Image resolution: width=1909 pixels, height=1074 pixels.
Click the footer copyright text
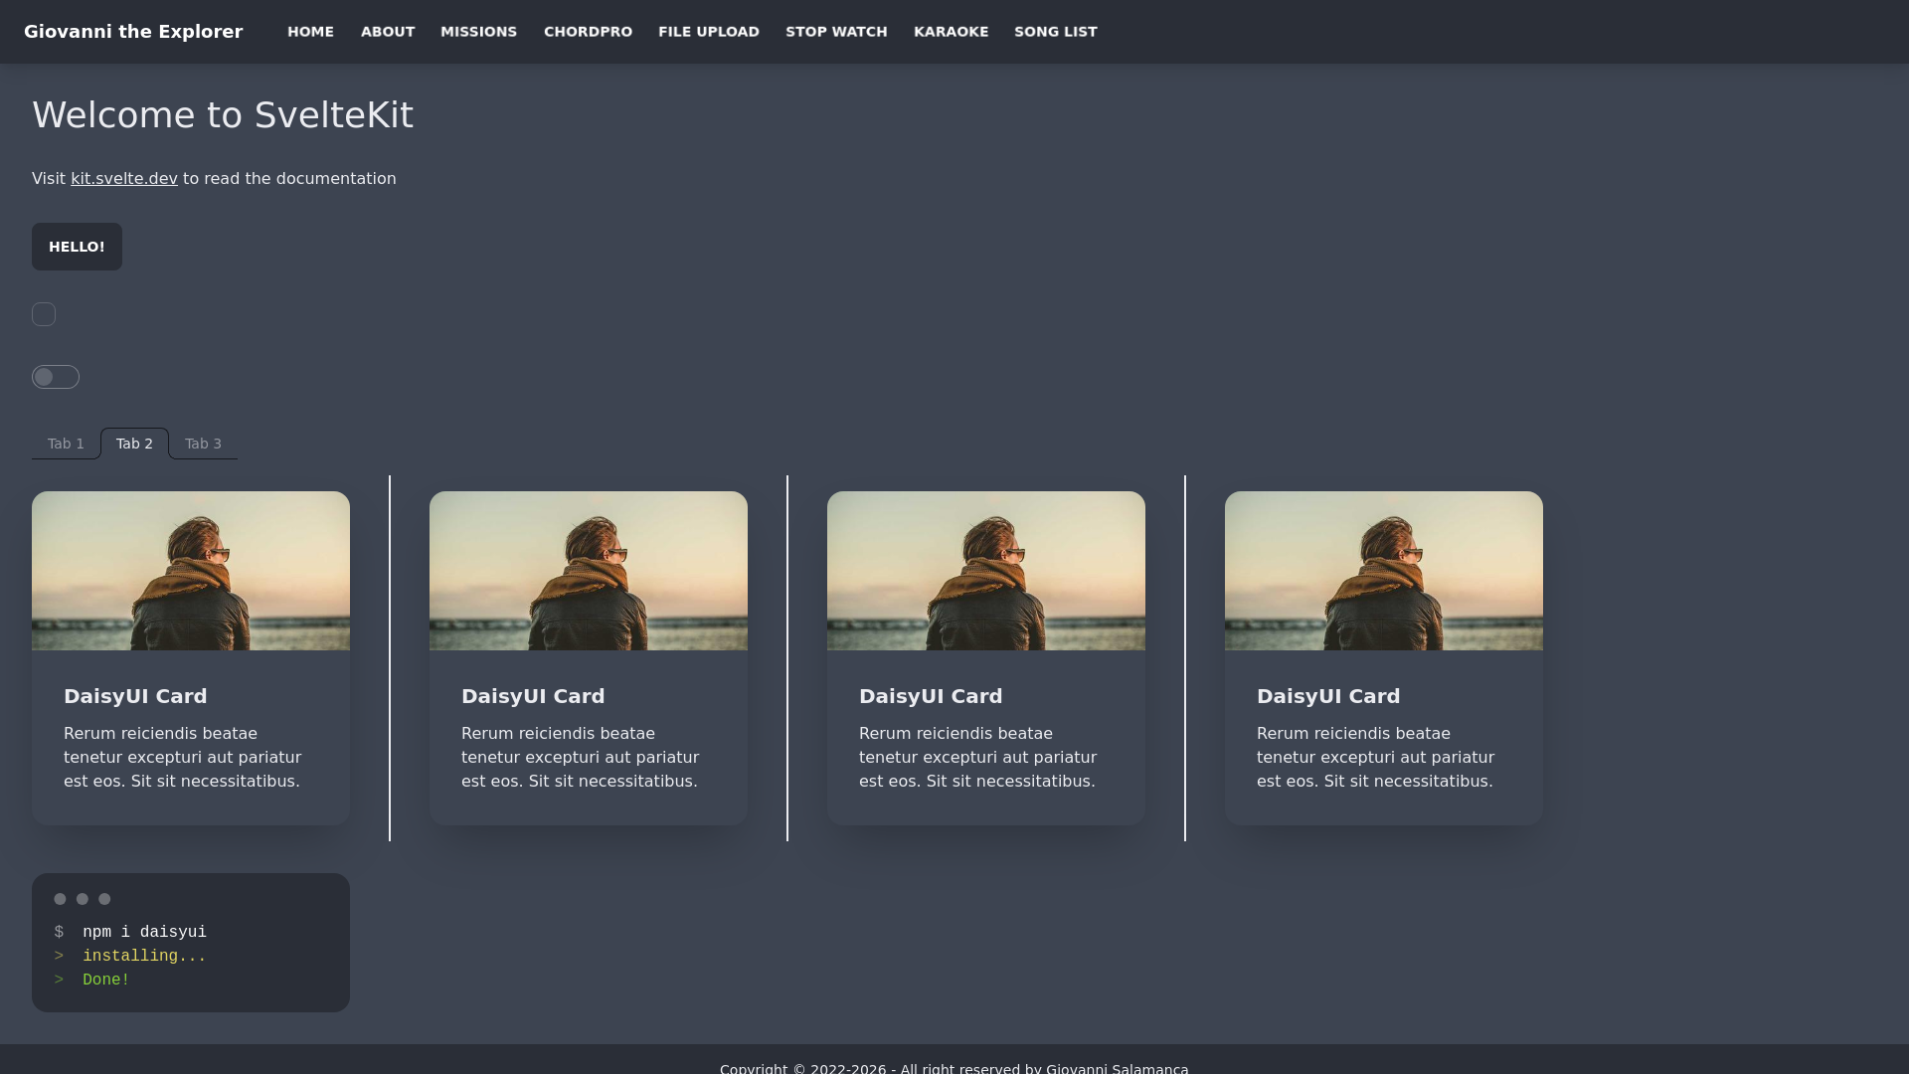click(954, 1068)
